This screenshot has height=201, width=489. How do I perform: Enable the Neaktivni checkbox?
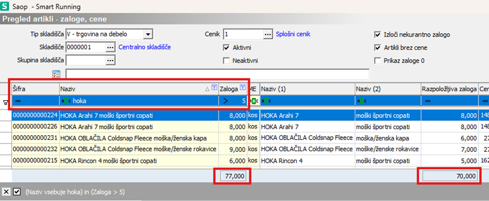[227, 61]
